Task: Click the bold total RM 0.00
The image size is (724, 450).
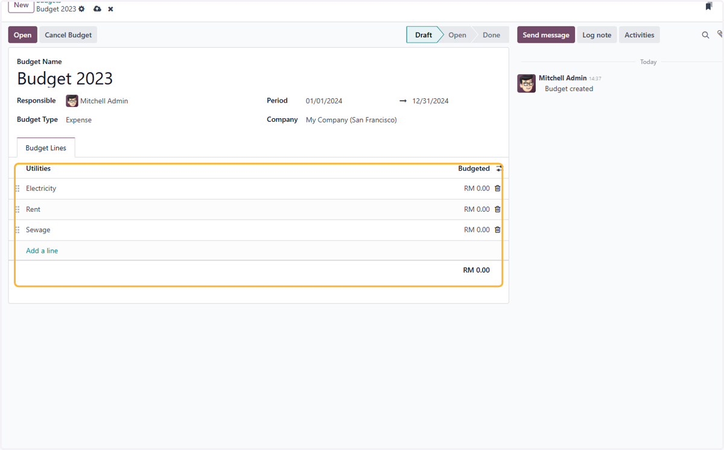Action: [x=477, y=270]
